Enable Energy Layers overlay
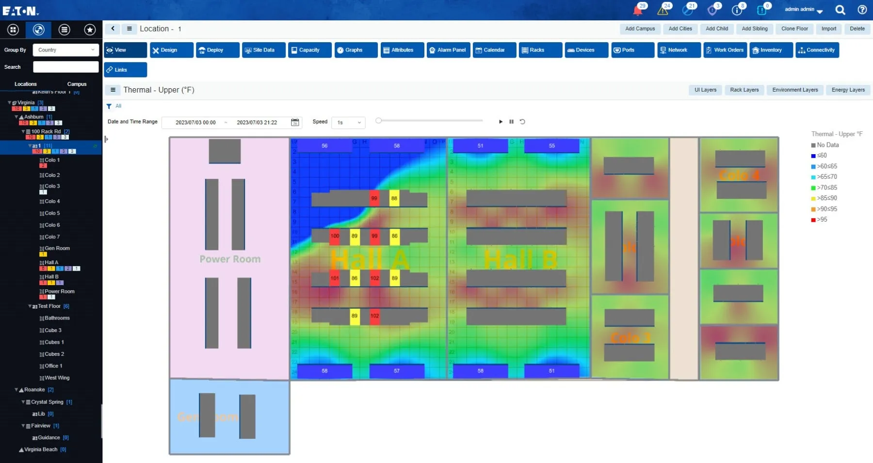The height and width of the screenshot is (463, 873). pos(848,90)
